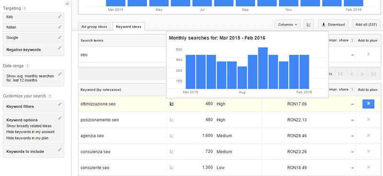Go to next results page
Image resolution: width=383 pixels, height=176 pixels.
pyautogui.click(x=362, y=74)
